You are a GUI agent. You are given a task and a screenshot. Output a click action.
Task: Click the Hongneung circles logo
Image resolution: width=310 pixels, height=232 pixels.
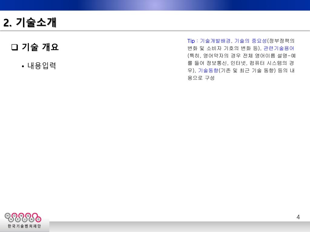click(23, 217)
